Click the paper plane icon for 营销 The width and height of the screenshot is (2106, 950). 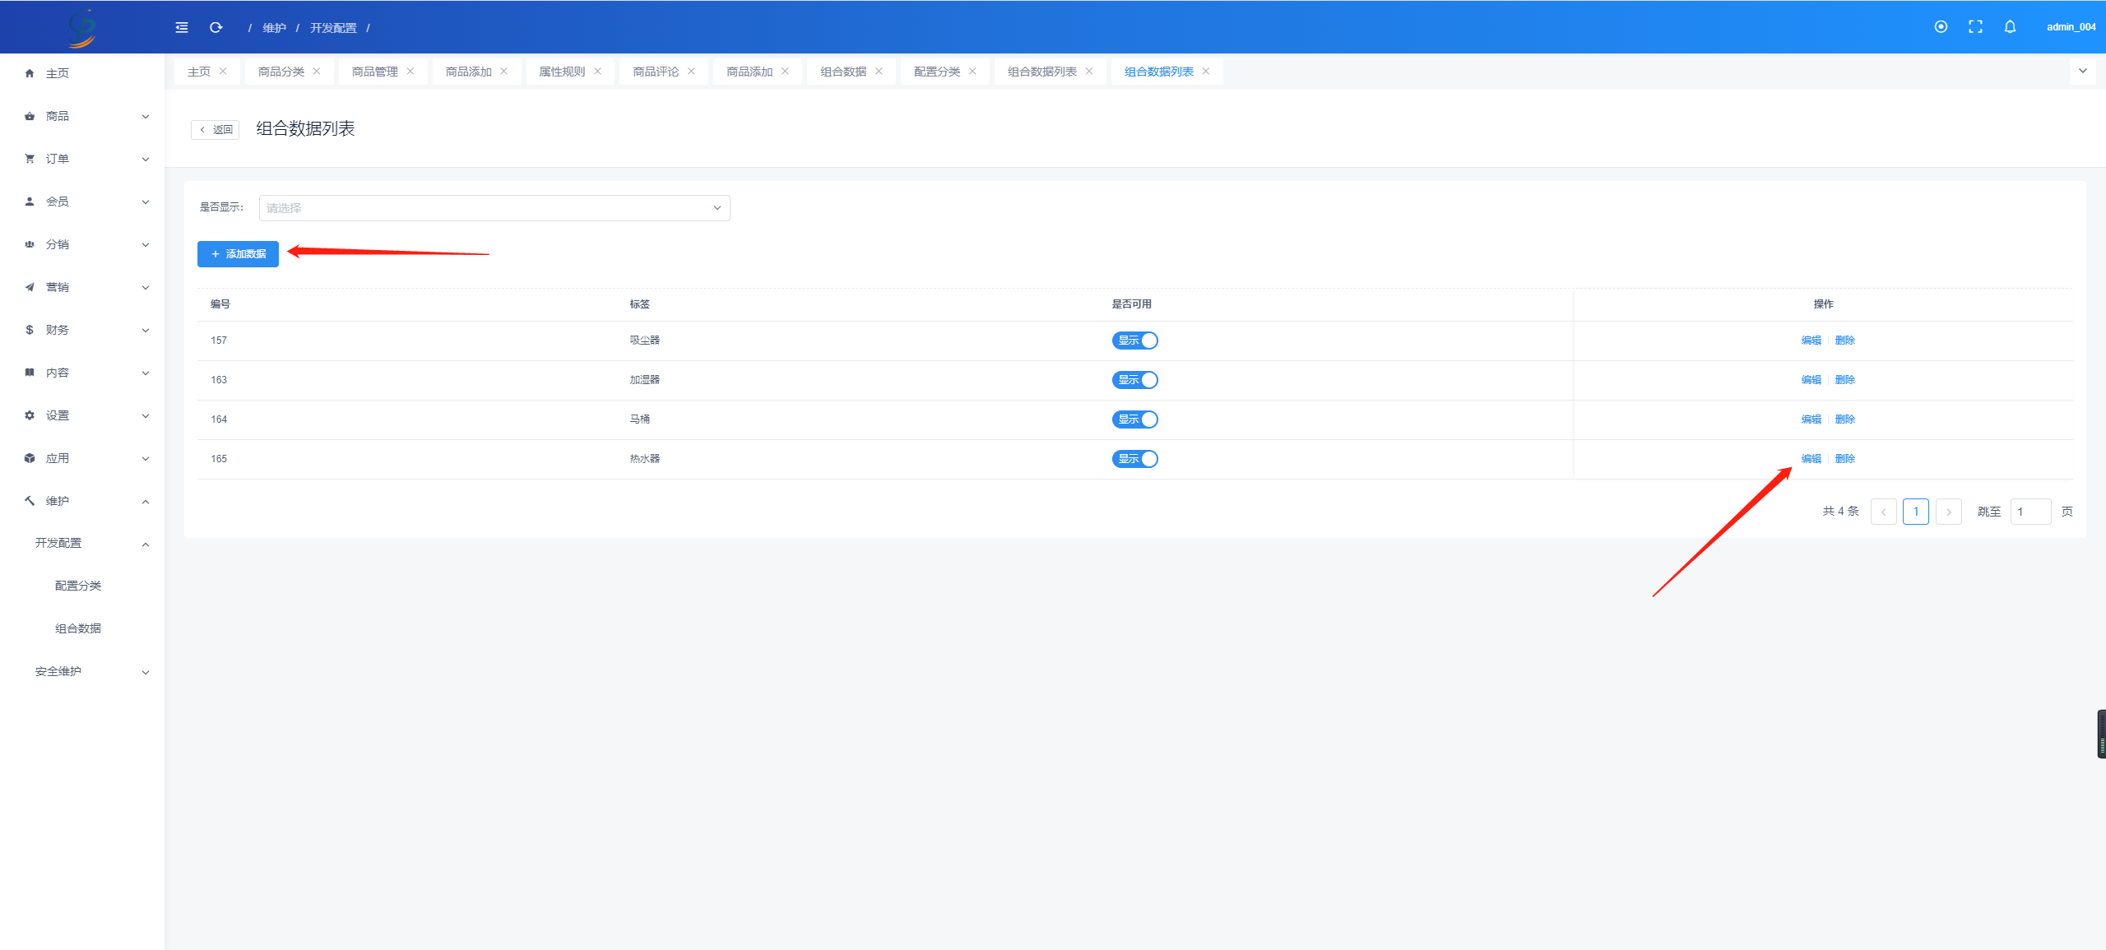click(x=30, y=287)
